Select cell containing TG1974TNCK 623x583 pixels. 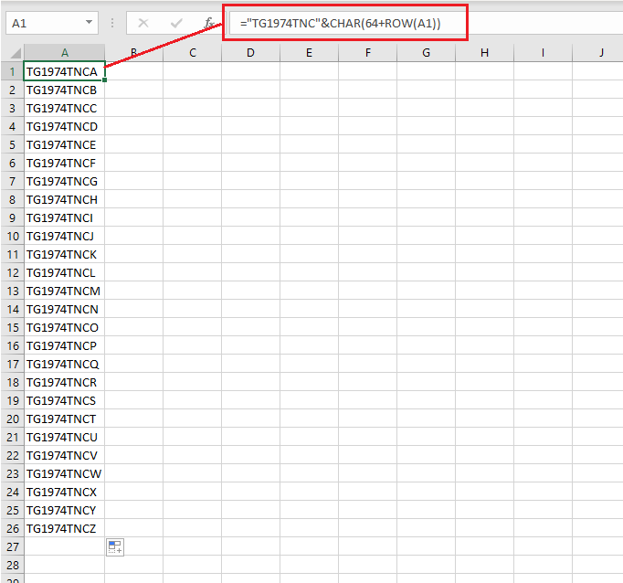[64, 254]
